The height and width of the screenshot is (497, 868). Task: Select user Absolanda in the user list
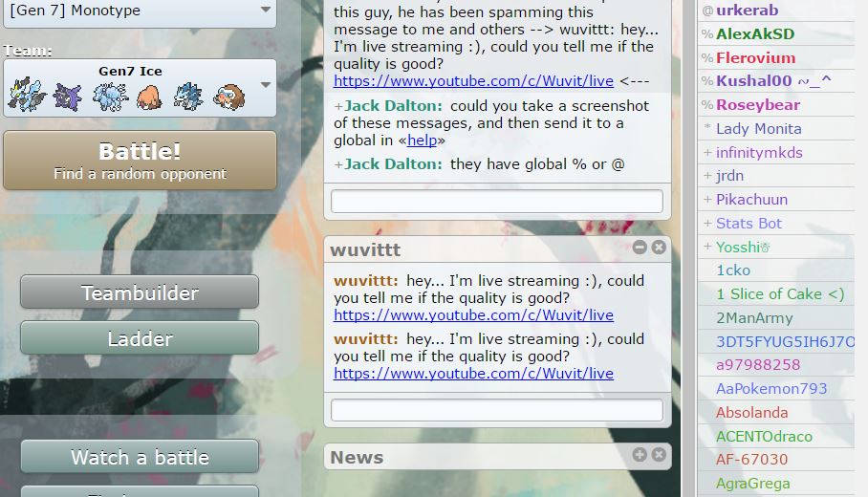coord(776,412)
